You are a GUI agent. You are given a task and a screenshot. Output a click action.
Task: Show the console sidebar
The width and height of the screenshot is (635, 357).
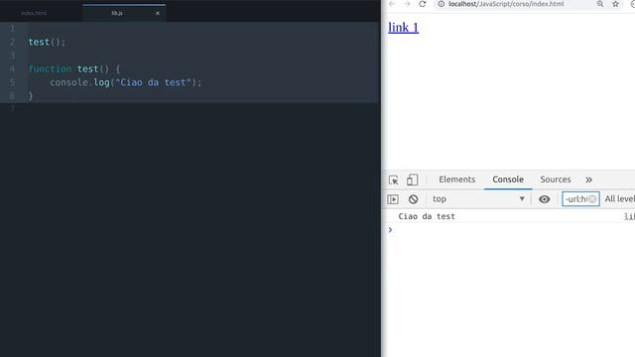(x=393, y=199)
